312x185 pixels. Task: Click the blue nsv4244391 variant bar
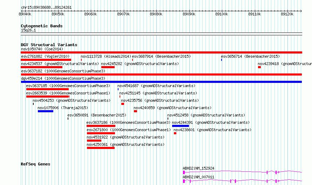click(181, 126)
